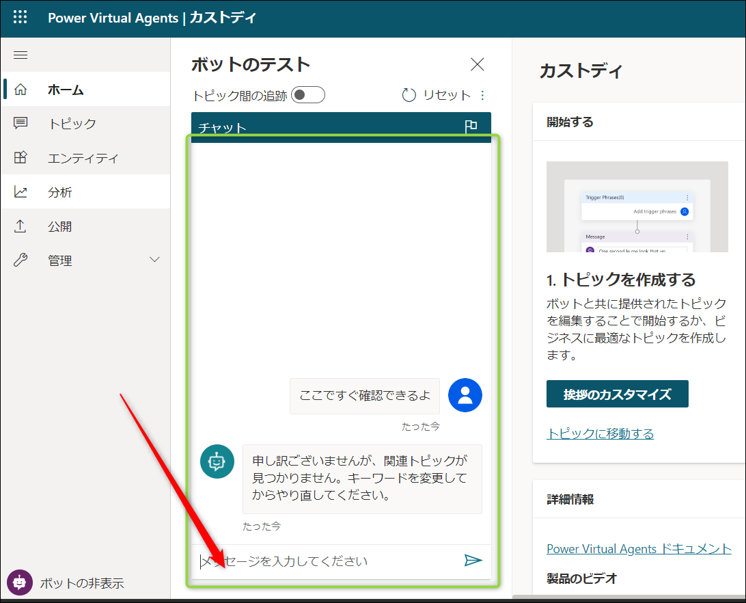Click the ホーム house icon
The width and height of the screenshot is (746, 603).
point(20,89)
